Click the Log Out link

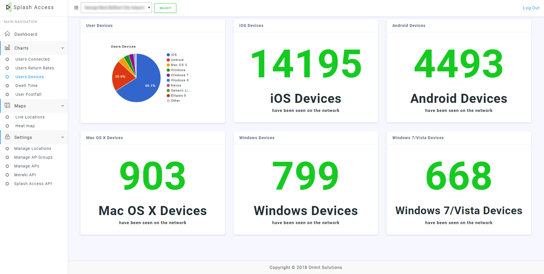coord(531,8)
